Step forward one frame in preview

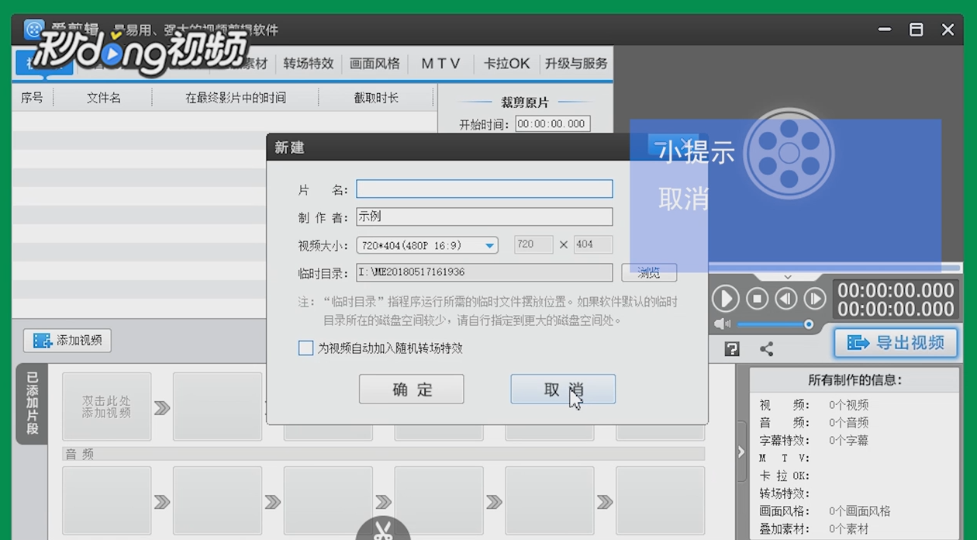(814, 299)
